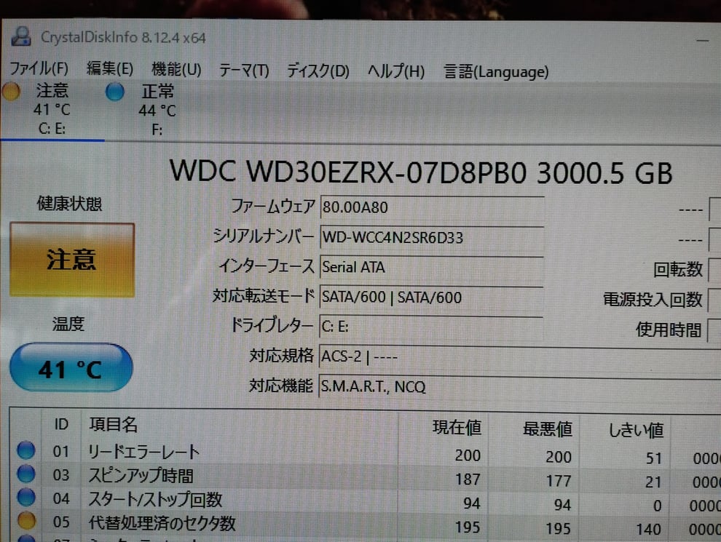Screen dimensions: 721x542
Task: Click the 使用時間 label
Action: (669, 330)
